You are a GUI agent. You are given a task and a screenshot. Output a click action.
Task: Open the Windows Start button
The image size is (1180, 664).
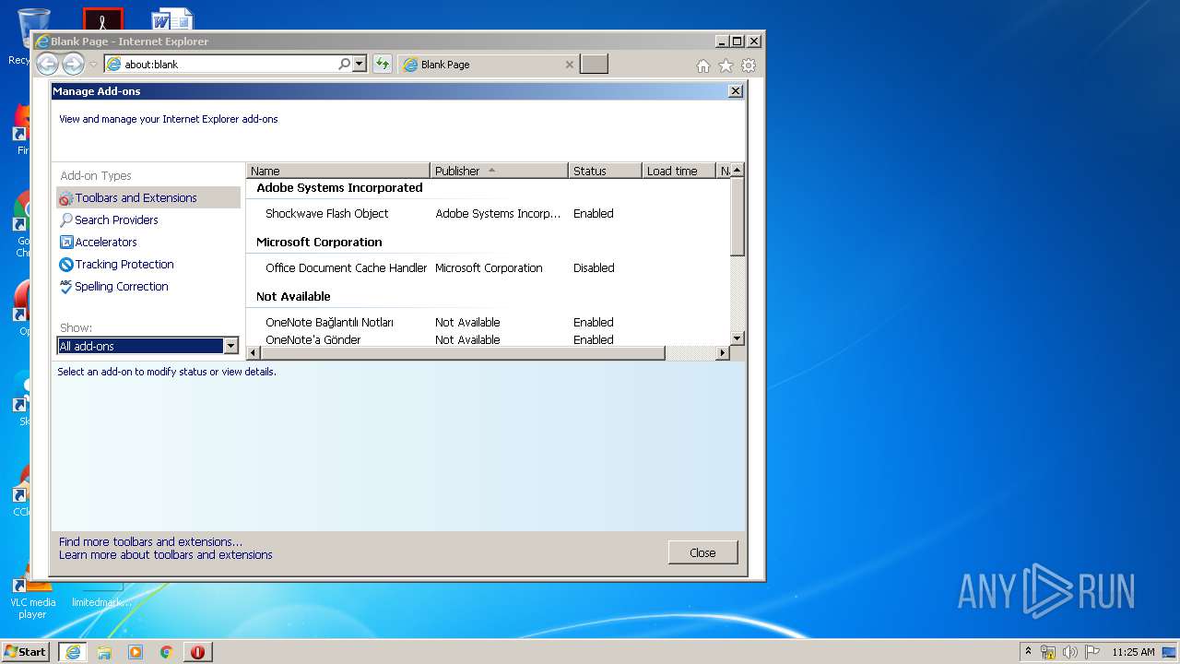[25, 651]
